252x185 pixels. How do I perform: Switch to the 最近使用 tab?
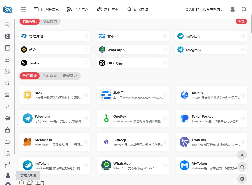pos(50,21)
